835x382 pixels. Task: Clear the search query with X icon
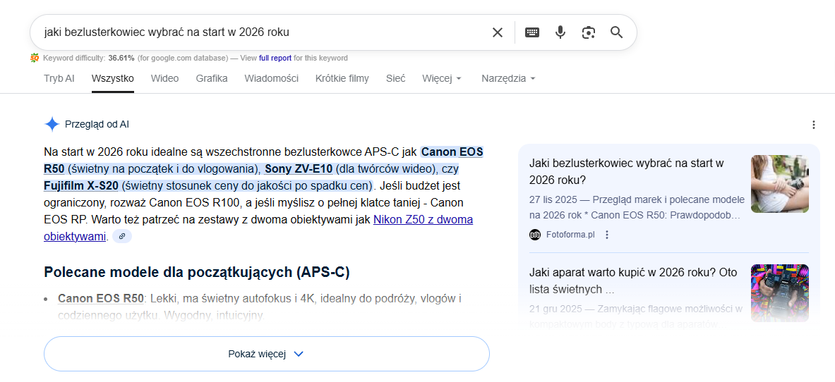[498, 32]
